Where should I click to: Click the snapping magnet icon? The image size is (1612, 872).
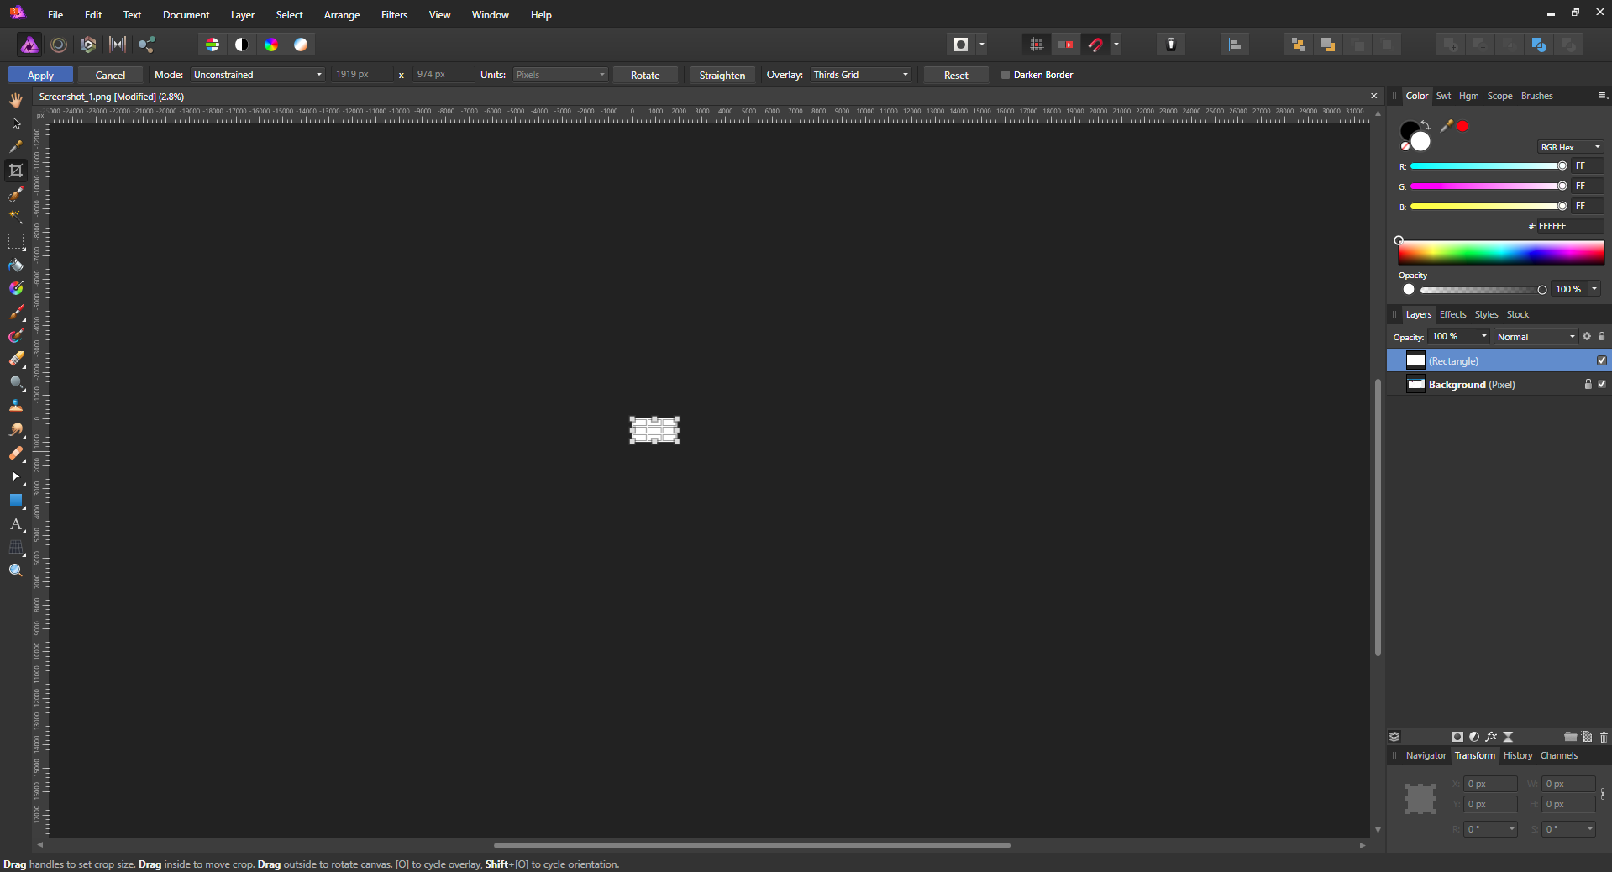coord(1095,45)
